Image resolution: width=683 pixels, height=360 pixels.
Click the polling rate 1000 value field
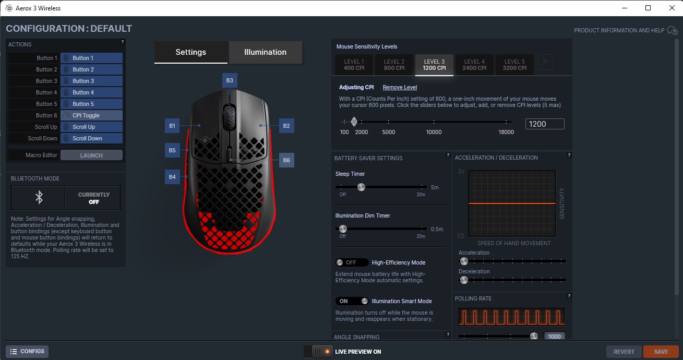(554, 336)
